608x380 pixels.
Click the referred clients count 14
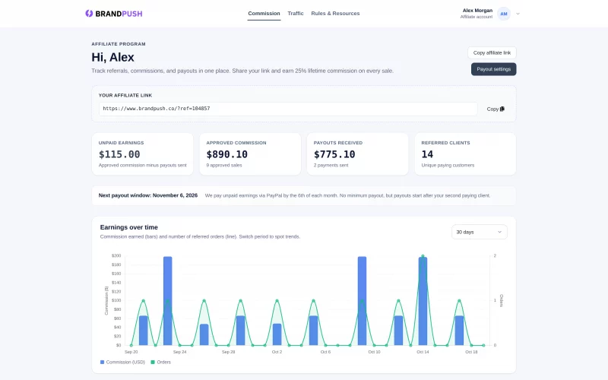point(427,154)
